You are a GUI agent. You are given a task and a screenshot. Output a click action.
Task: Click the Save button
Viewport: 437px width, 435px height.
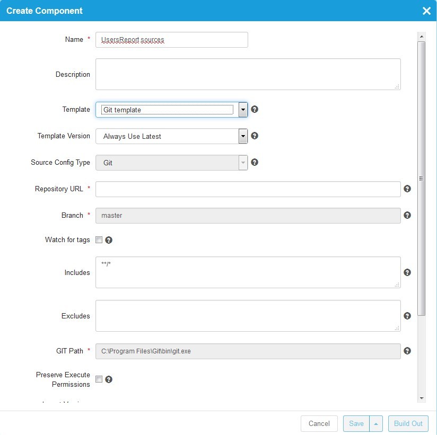pos(356,423)
